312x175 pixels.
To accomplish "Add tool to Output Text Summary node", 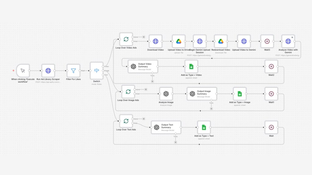I will pos(175,142).
